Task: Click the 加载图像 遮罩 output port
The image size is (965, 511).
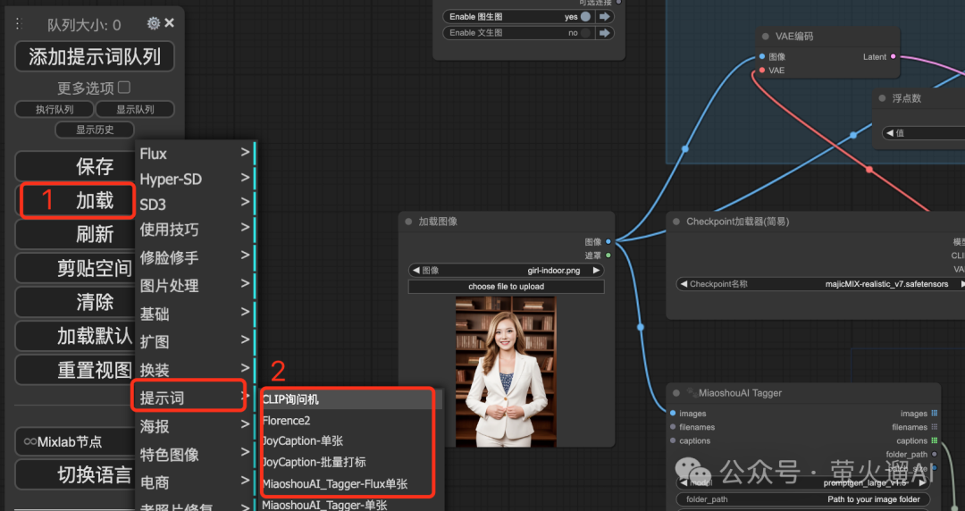Action: [608, 255]
